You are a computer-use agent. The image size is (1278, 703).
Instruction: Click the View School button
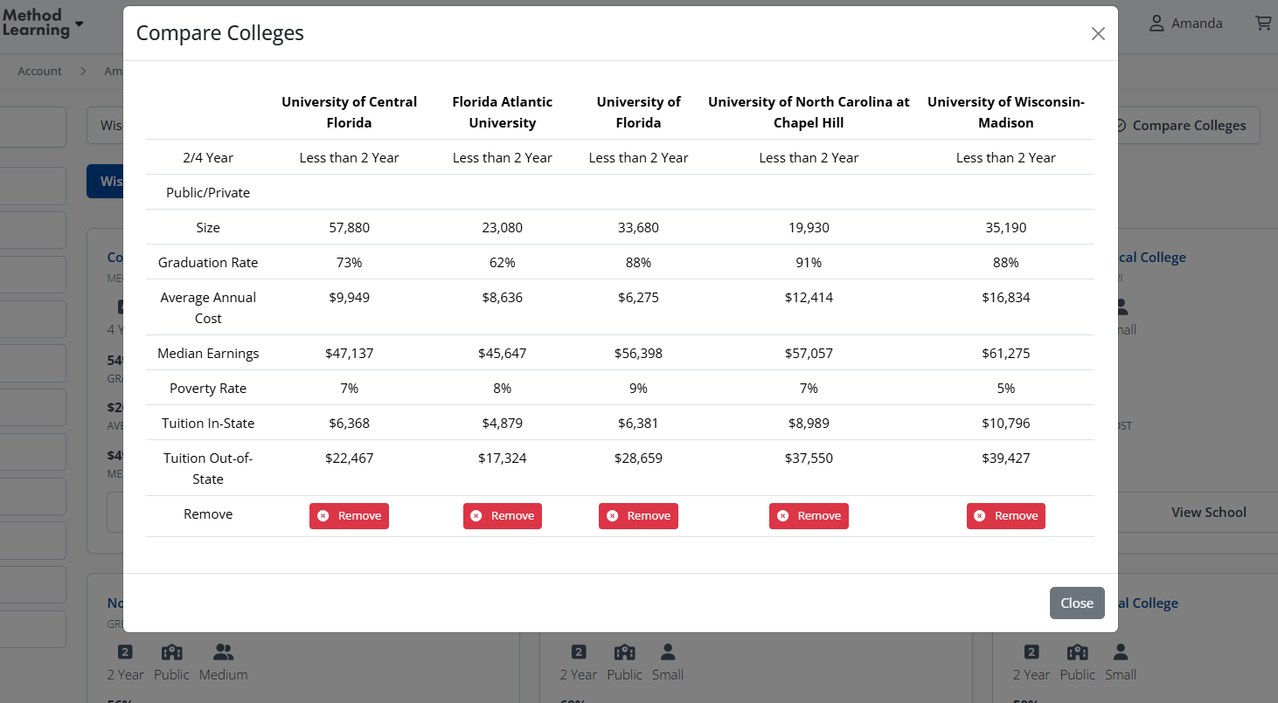(1208, 513)
